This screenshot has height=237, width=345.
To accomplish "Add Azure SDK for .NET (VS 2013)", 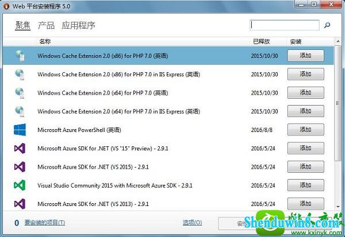I will pos(306,204).
